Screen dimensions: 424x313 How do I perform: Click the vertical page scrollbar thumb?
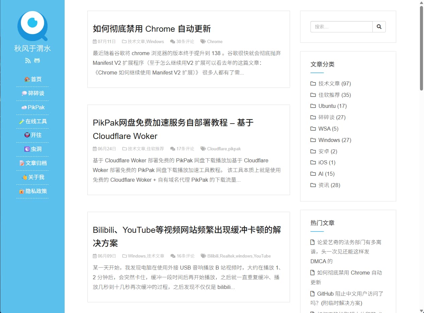(421, 47)
